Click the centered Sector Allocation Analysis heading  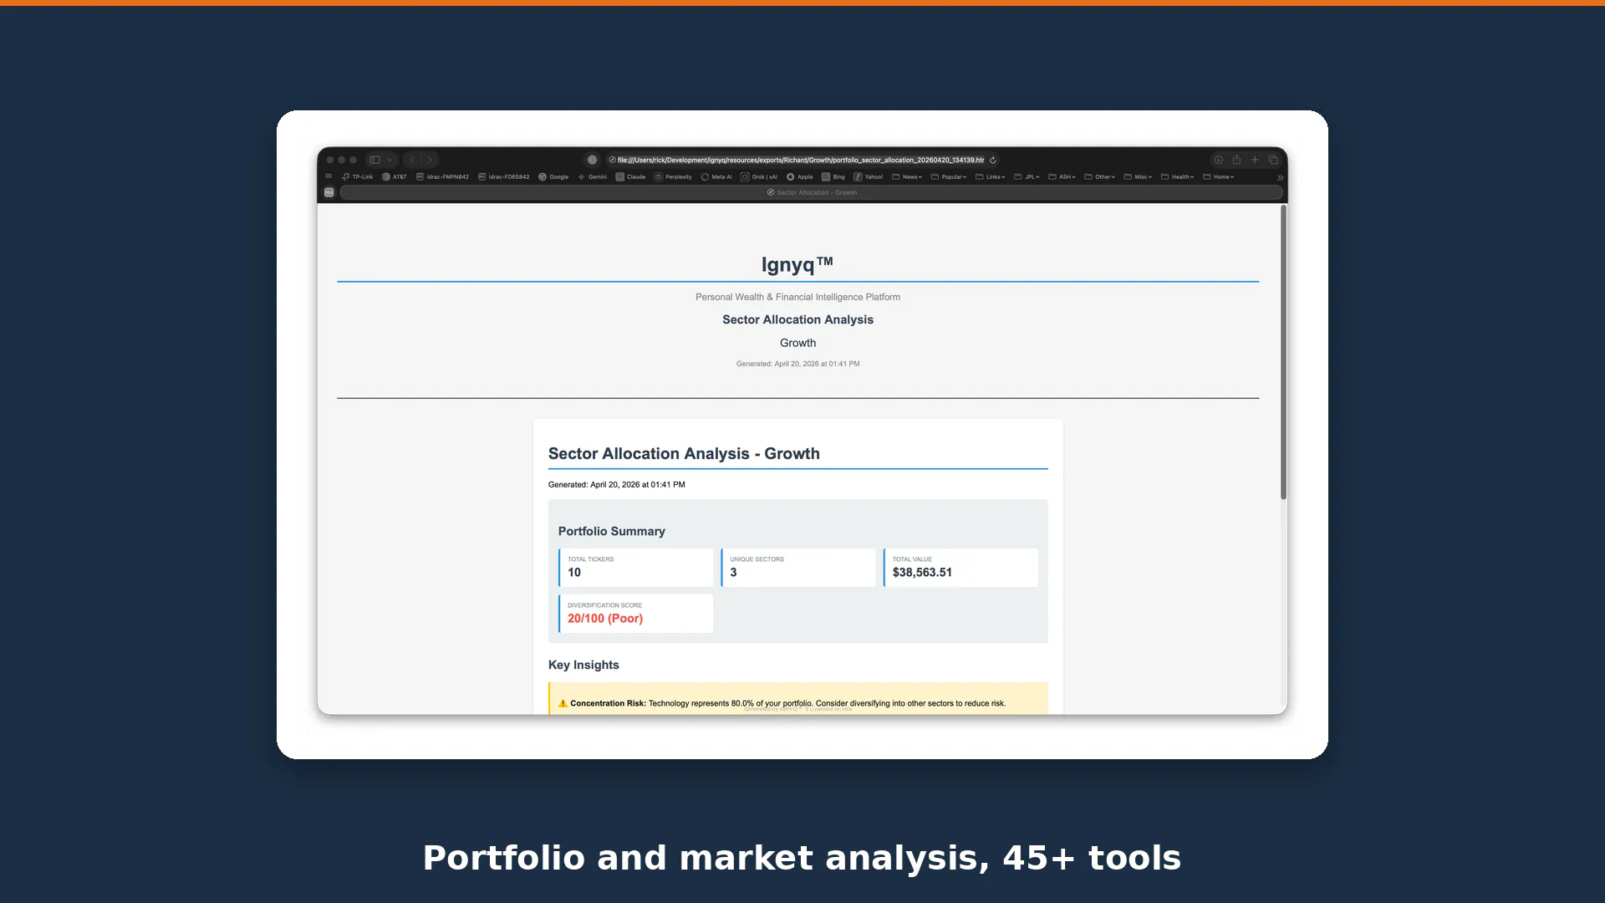pos(797,319)
